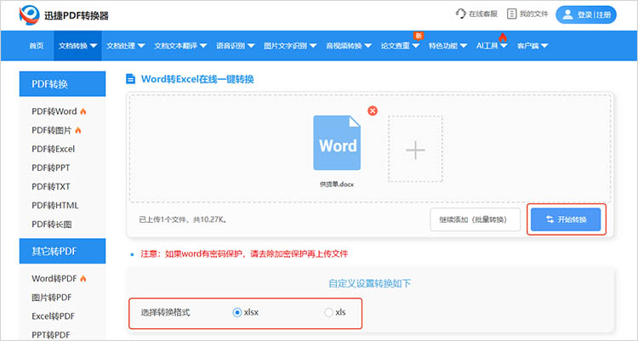
Task: Open PDF转HTML in sidebar
Action: coord(55,206)
